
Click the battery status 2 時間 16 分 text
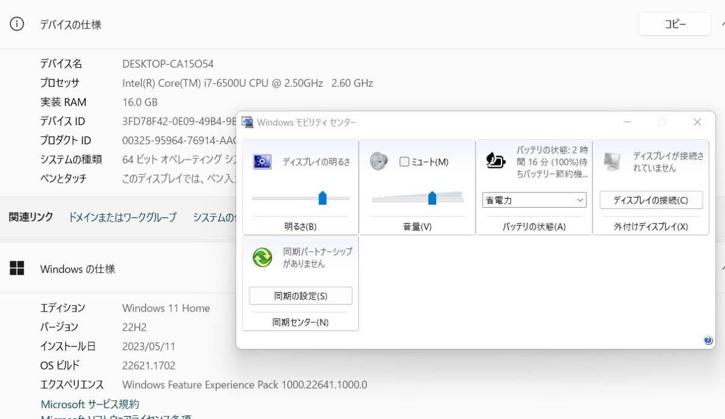click(x=551, y=162)
